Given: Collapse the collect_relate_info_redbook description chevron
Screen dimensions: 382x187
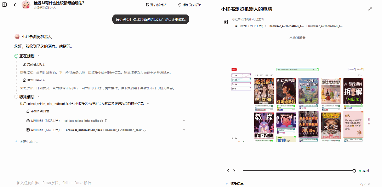Looking at the screenshot, I should pyautogui.click(x=148, y=104).
